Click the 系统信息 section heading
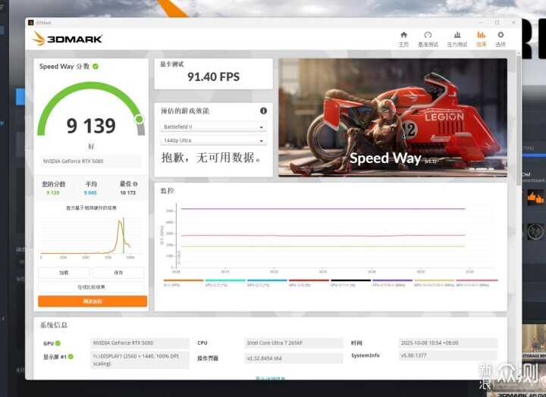Image resolution: width=546 pixels, height=397 pixels. (x=54, y=325)
